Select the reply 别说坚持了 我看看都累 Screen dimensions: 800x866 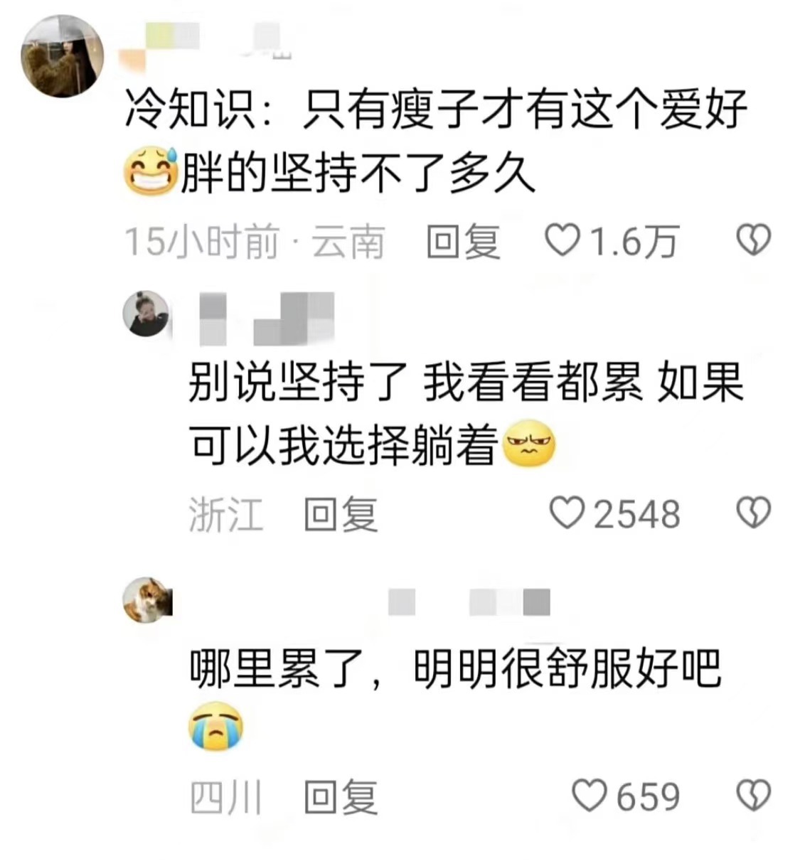pos(415,383)
